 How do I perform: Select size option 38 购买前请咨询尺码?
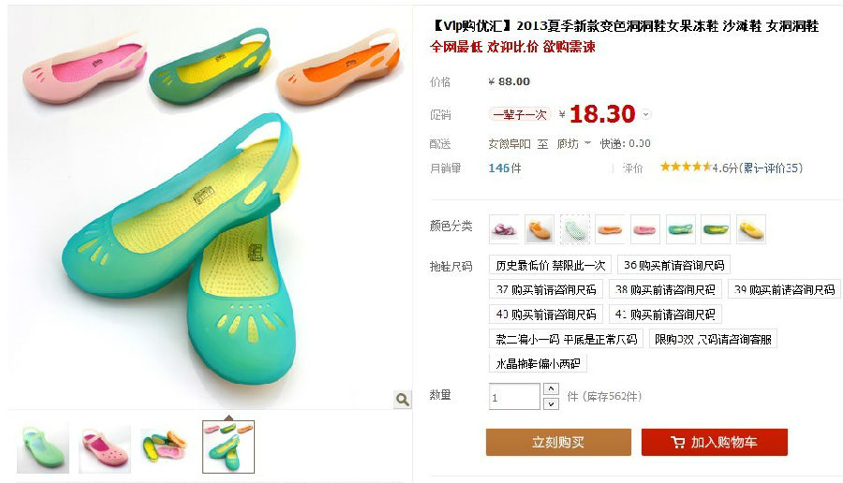[665, 289]
